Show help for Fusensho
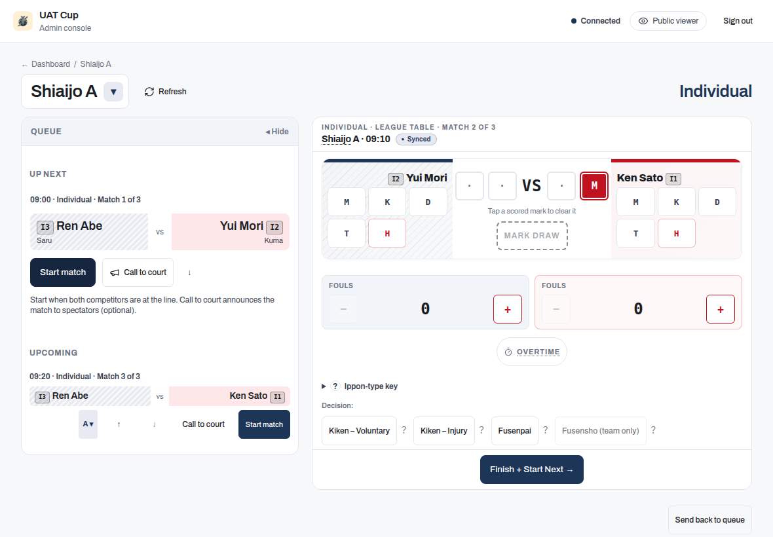Image resolution: width=773 pixels, height=537 pixels. click(x=653, y=430)
